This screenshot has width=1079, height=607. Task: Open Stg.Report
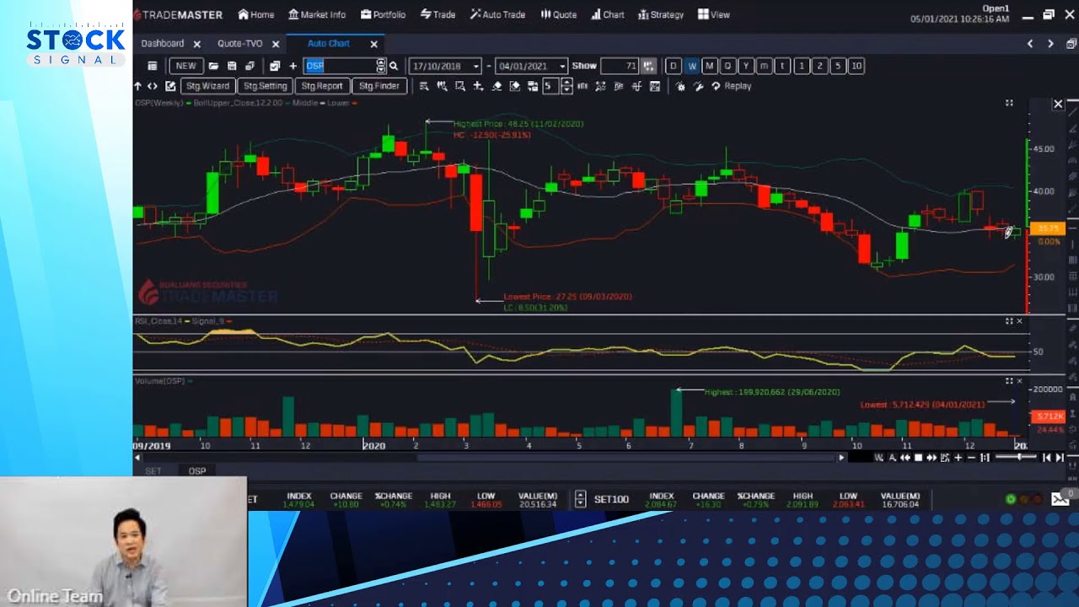tap(322, 86)
